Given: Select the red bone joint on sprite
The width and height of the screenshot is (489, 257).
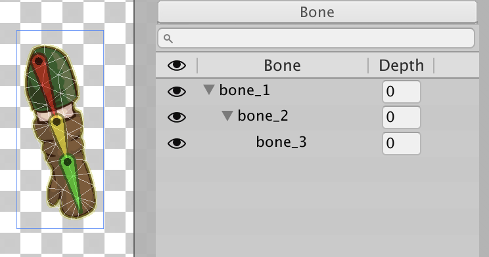Looking at the screenshot, I should pyautogui.click(x=38, y=61).
